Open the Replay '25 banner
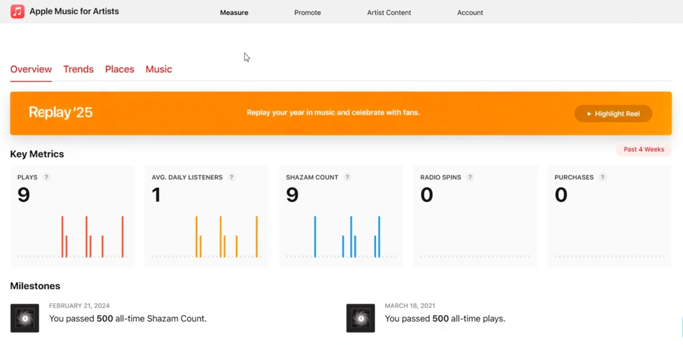The image size is (683, 345). [x=341, y=113]
